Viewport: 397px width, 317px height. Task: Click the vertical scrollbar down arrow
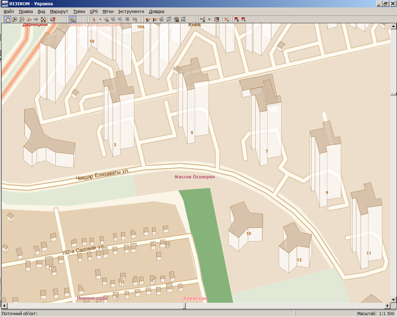394,299
